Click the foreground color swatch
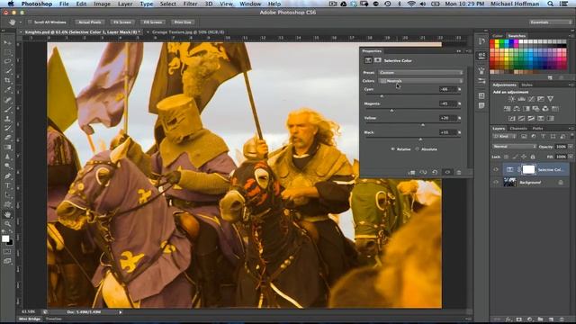Viewport: 576px width, 324px height. [5, 238]
